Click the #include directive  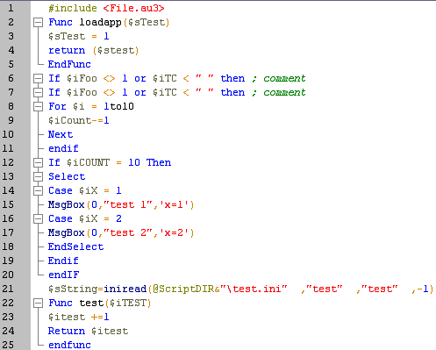(x=73, y=8)
